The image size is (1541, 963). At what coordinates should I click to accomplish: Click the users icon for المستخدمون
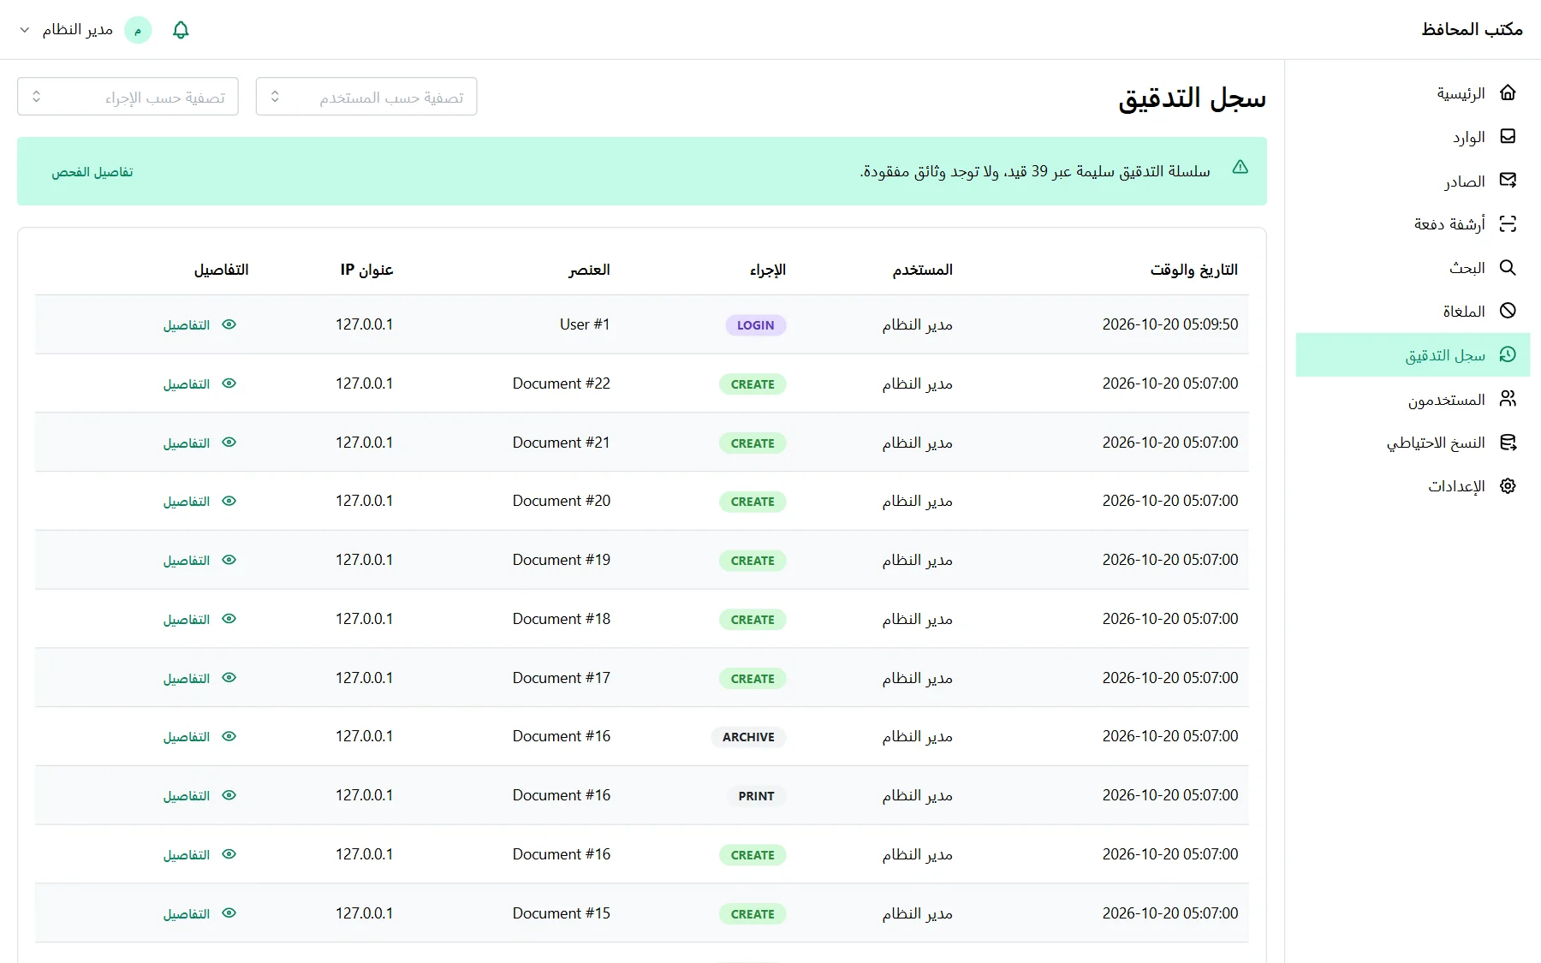pyautogui.click(x=1508, y=398)
